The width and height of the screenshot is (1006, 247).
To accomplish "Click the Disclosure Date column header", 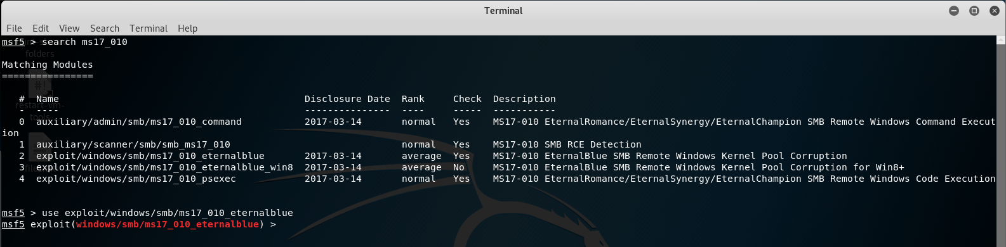I will click(347, 99).
